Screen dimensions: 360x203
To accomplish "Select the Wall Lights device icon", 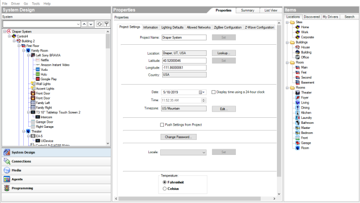I will tap(33, 84).
